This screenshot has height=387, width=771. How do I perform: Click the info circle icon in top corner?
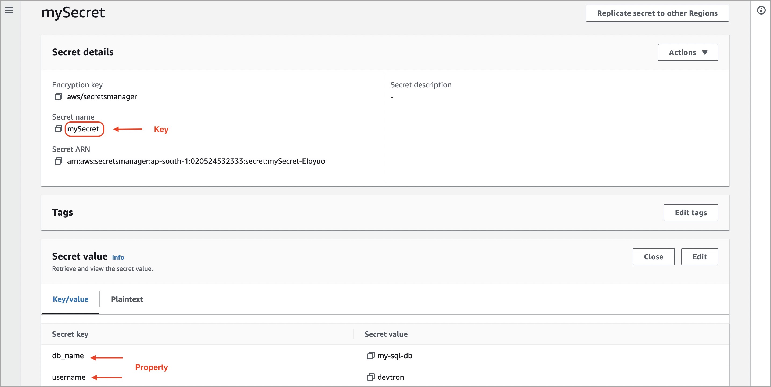click(761, 10)
